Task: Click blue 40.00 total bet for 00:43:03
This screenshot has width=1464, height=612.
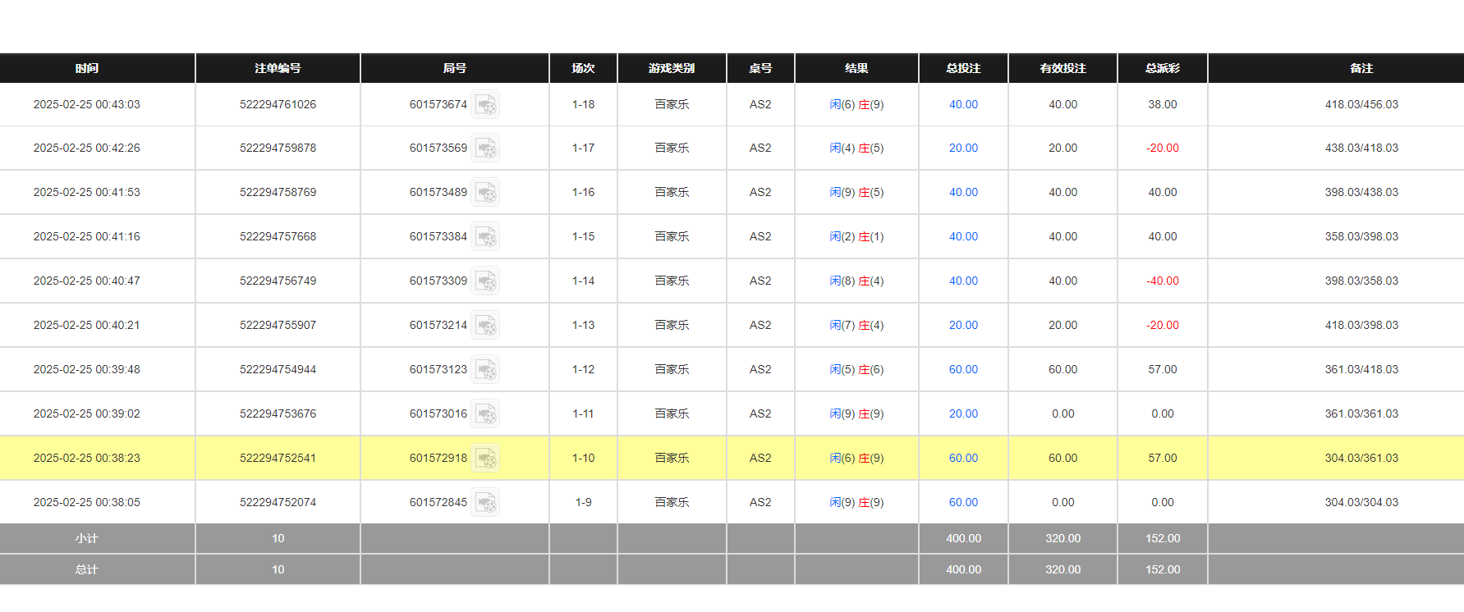Action: point(963,105)
